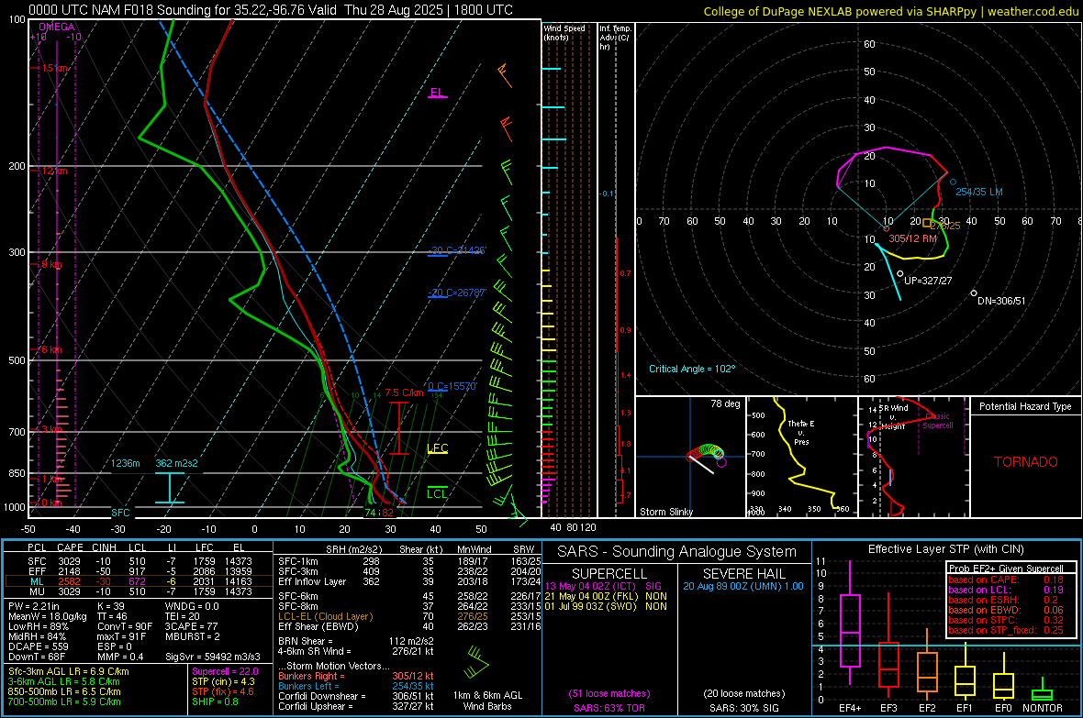Viewport: 1083px width, 718px height.
Task: Click the SARS: 30% SIG hail result
Action: coord(743,708)
